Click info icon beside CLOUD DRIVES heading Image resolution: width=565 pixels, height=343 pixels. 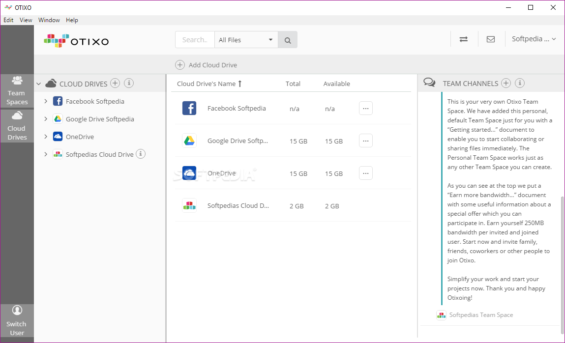pyautogui.click(x=129, y=83)
